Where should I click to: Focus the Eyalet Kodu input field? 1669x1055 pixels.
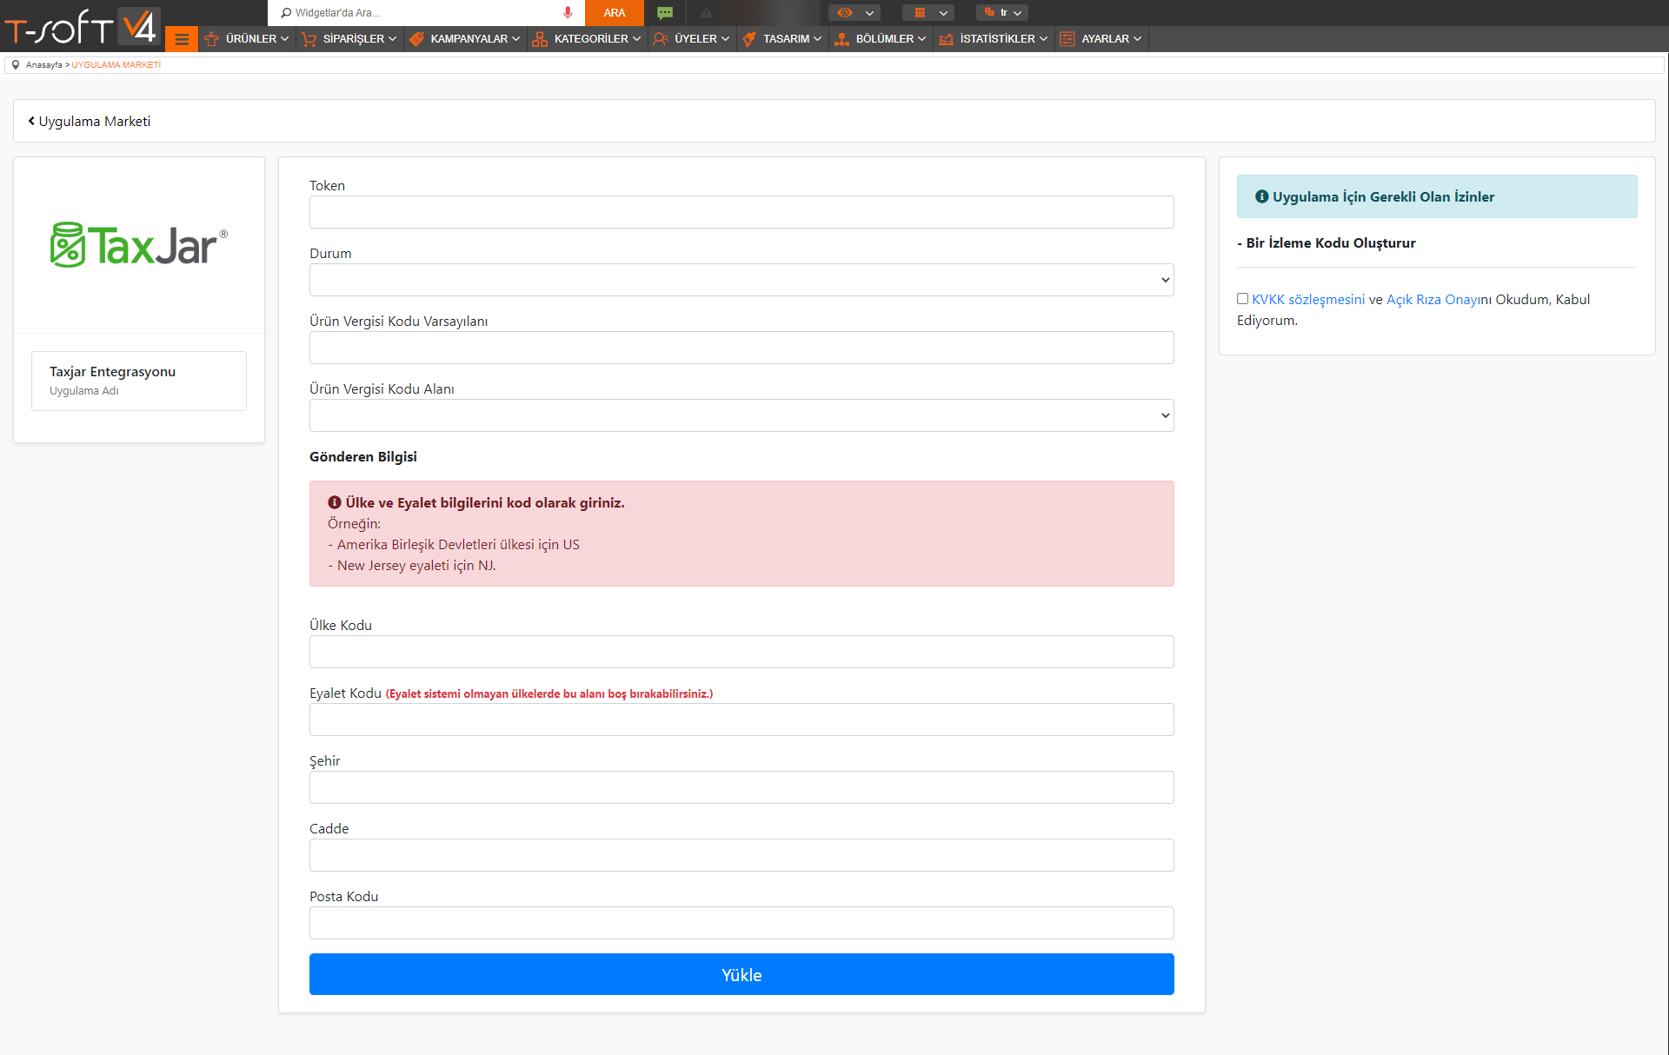tap(741, 720)
